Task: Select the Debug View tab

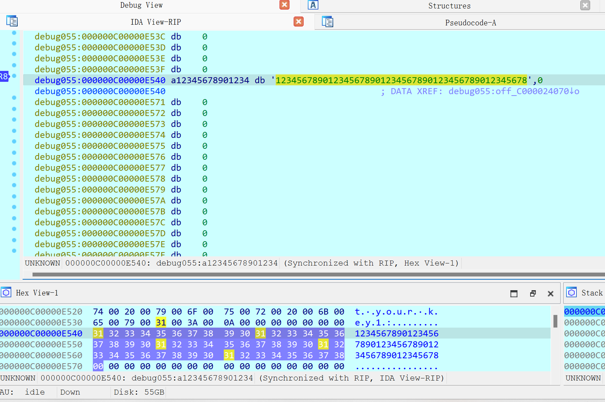Action: [141, 5]
